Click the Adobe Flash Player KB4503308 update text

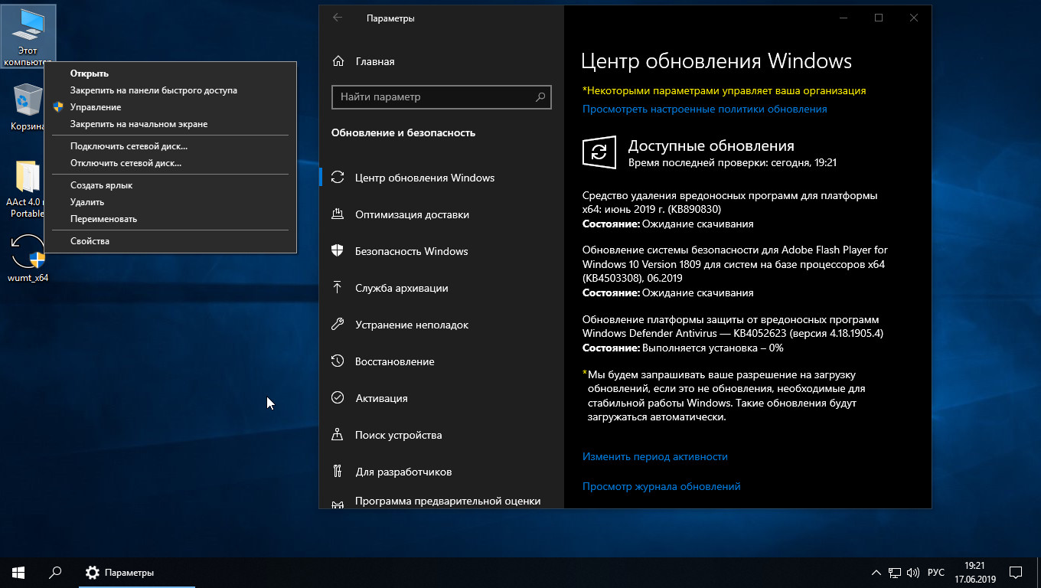click(x=735, y=264)
